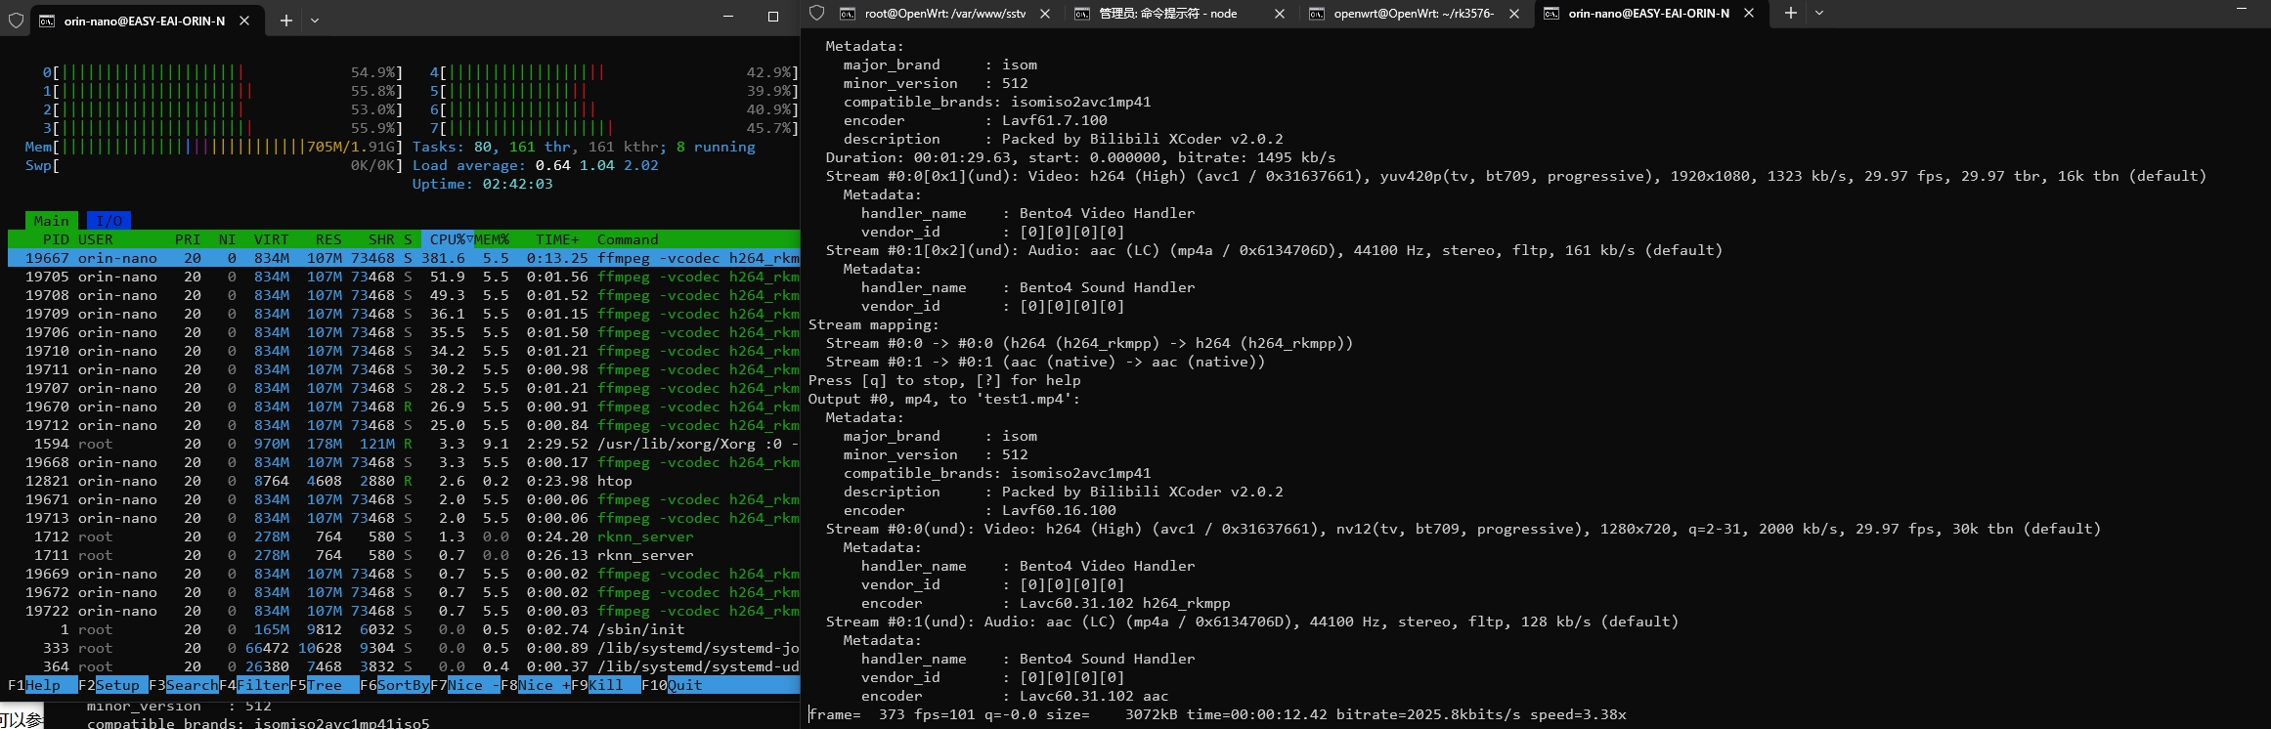Sort htop by CPU% column header

[447, 239]
